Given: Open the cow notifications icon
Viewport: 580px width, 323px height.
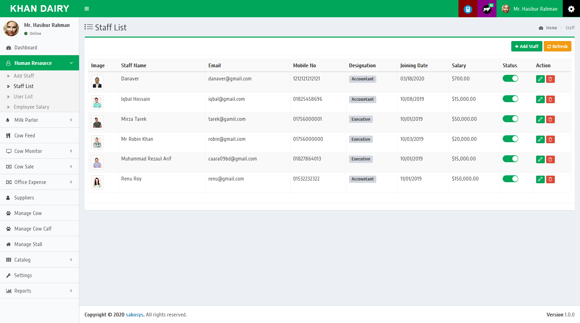Looking at the screenshot, I should (487, 9).
